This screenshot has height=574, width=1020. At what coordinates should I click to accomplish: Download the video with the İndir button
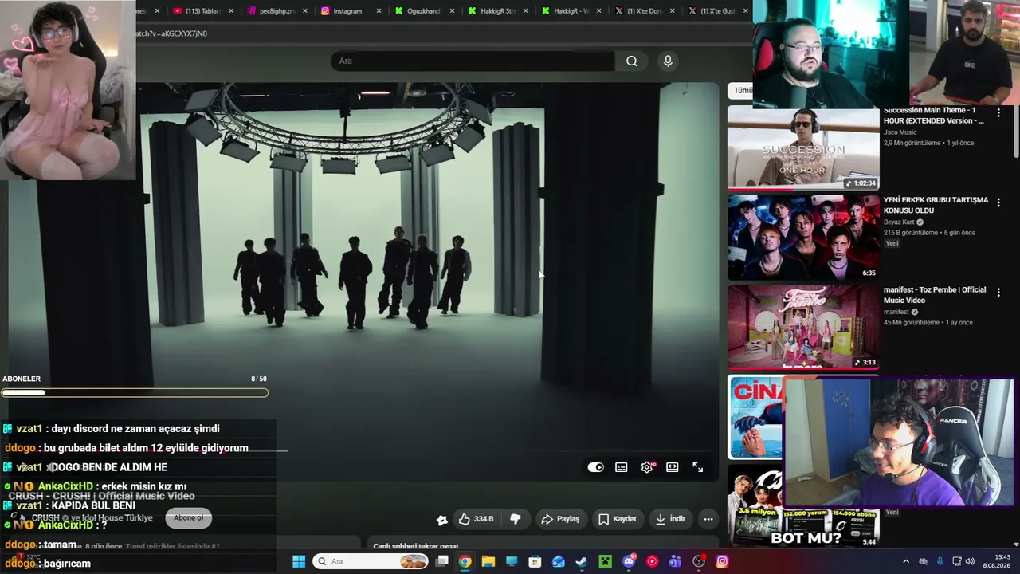[670, 519]
